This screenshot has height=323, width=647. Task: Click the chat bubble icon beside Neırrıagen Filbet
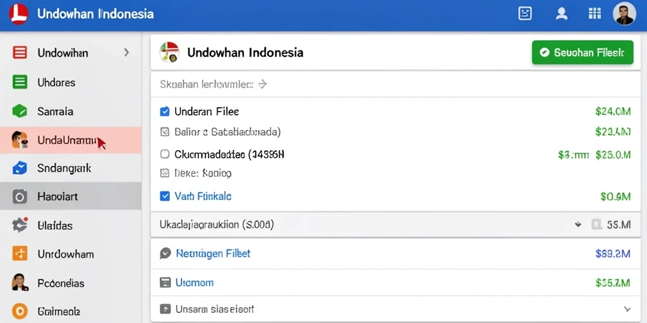click(165, 254)
